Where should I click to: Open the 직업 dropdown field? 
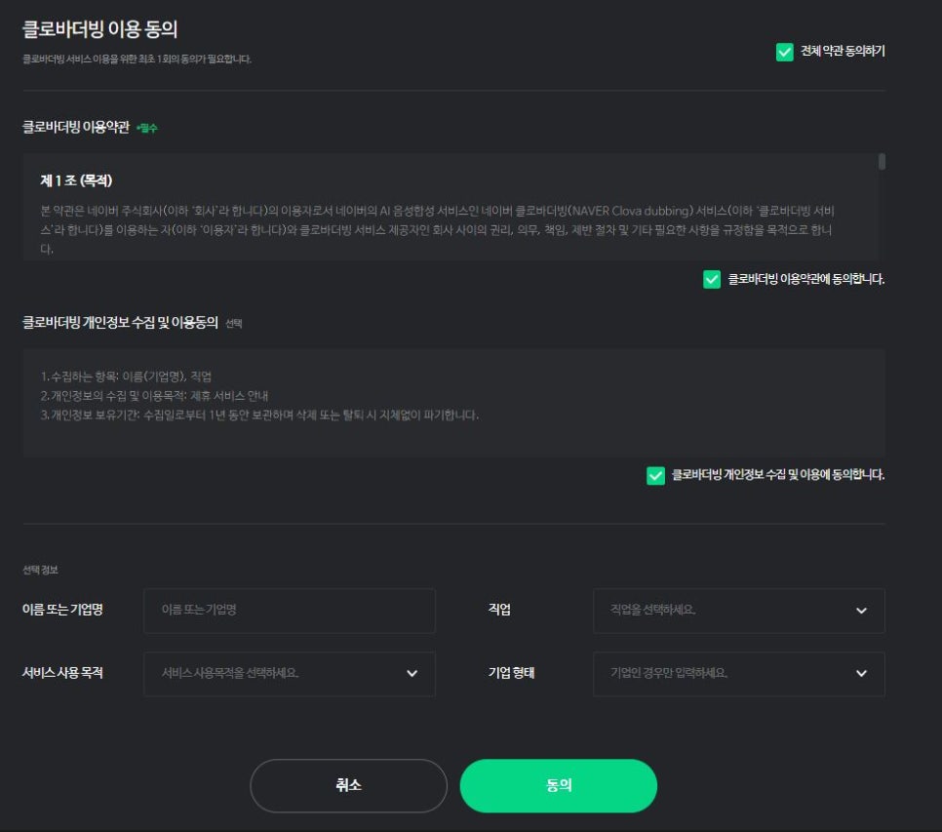pyautogui.click(x=738, y=611)
